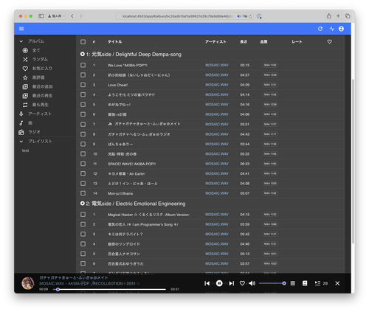Viewport: 369px width, 312px height.
Task: Click the page vertical scrollbar
Action: (x=353, y=161)
